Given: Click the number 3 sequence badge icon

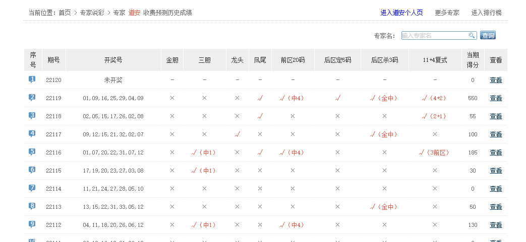Looking at the screenshot, I should 32,116.
